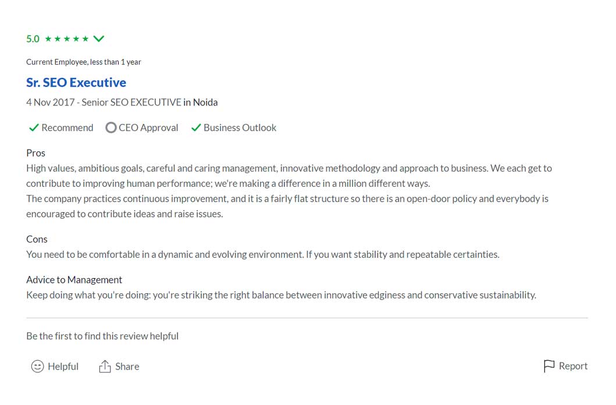This screenshot has width=616, height=405.
Task: Click the Cons section heading
Action: click(37, 239)
